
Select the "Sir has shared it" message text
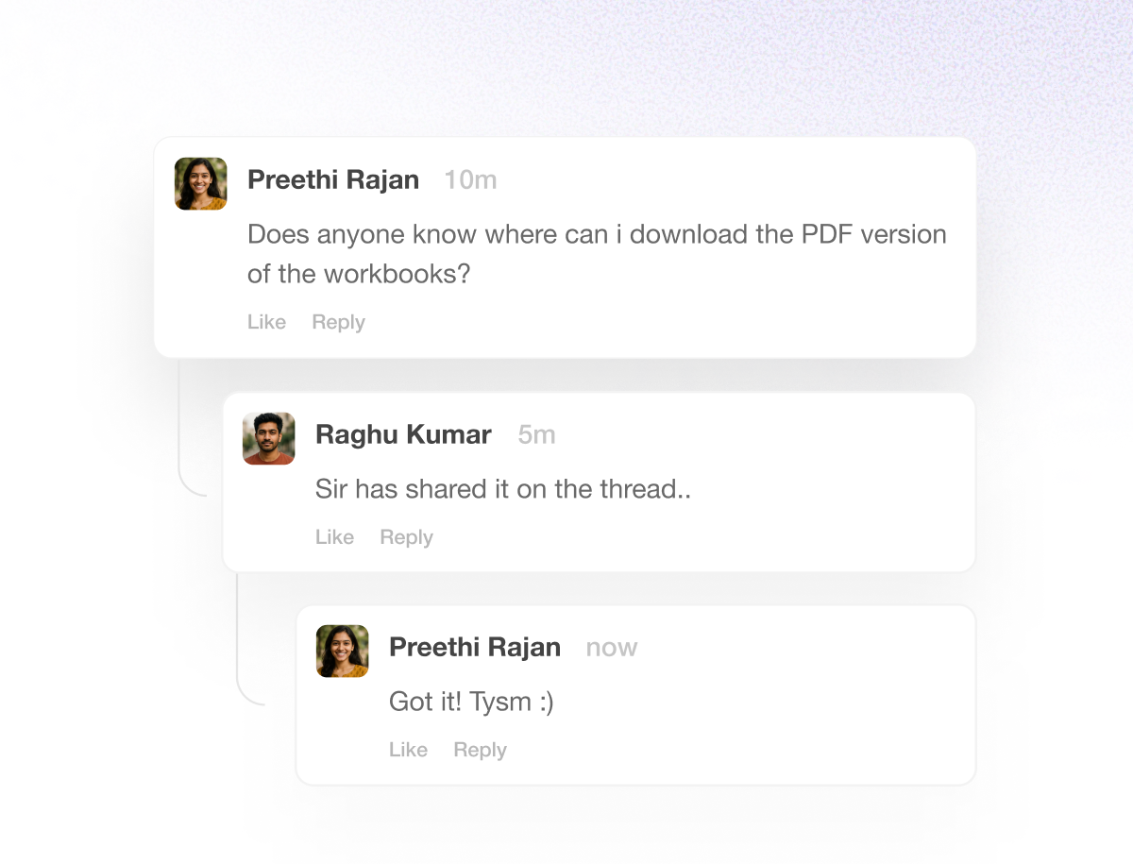502,489
